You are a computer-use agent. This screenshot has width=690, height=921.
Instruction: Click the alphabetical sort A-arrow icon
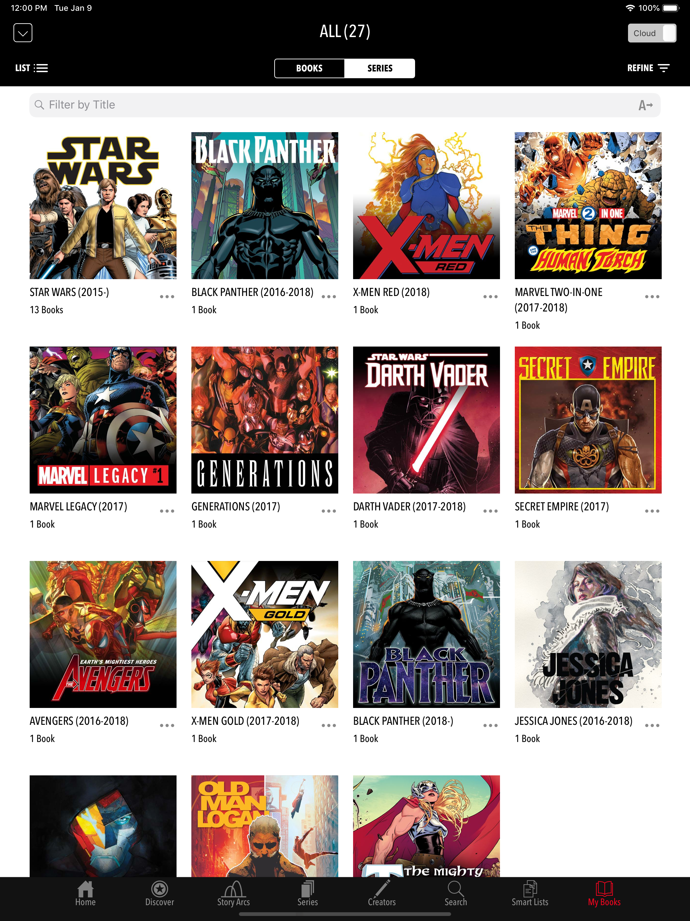tap(646, 105)
